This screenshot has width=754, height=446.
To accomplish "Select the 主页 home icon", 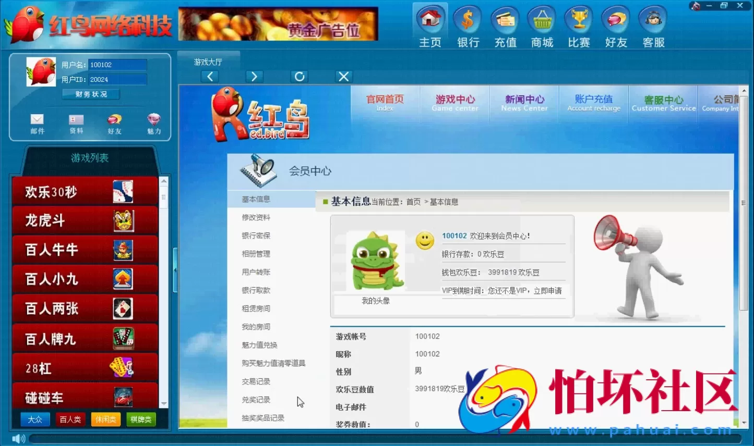I will pos(429,23).
